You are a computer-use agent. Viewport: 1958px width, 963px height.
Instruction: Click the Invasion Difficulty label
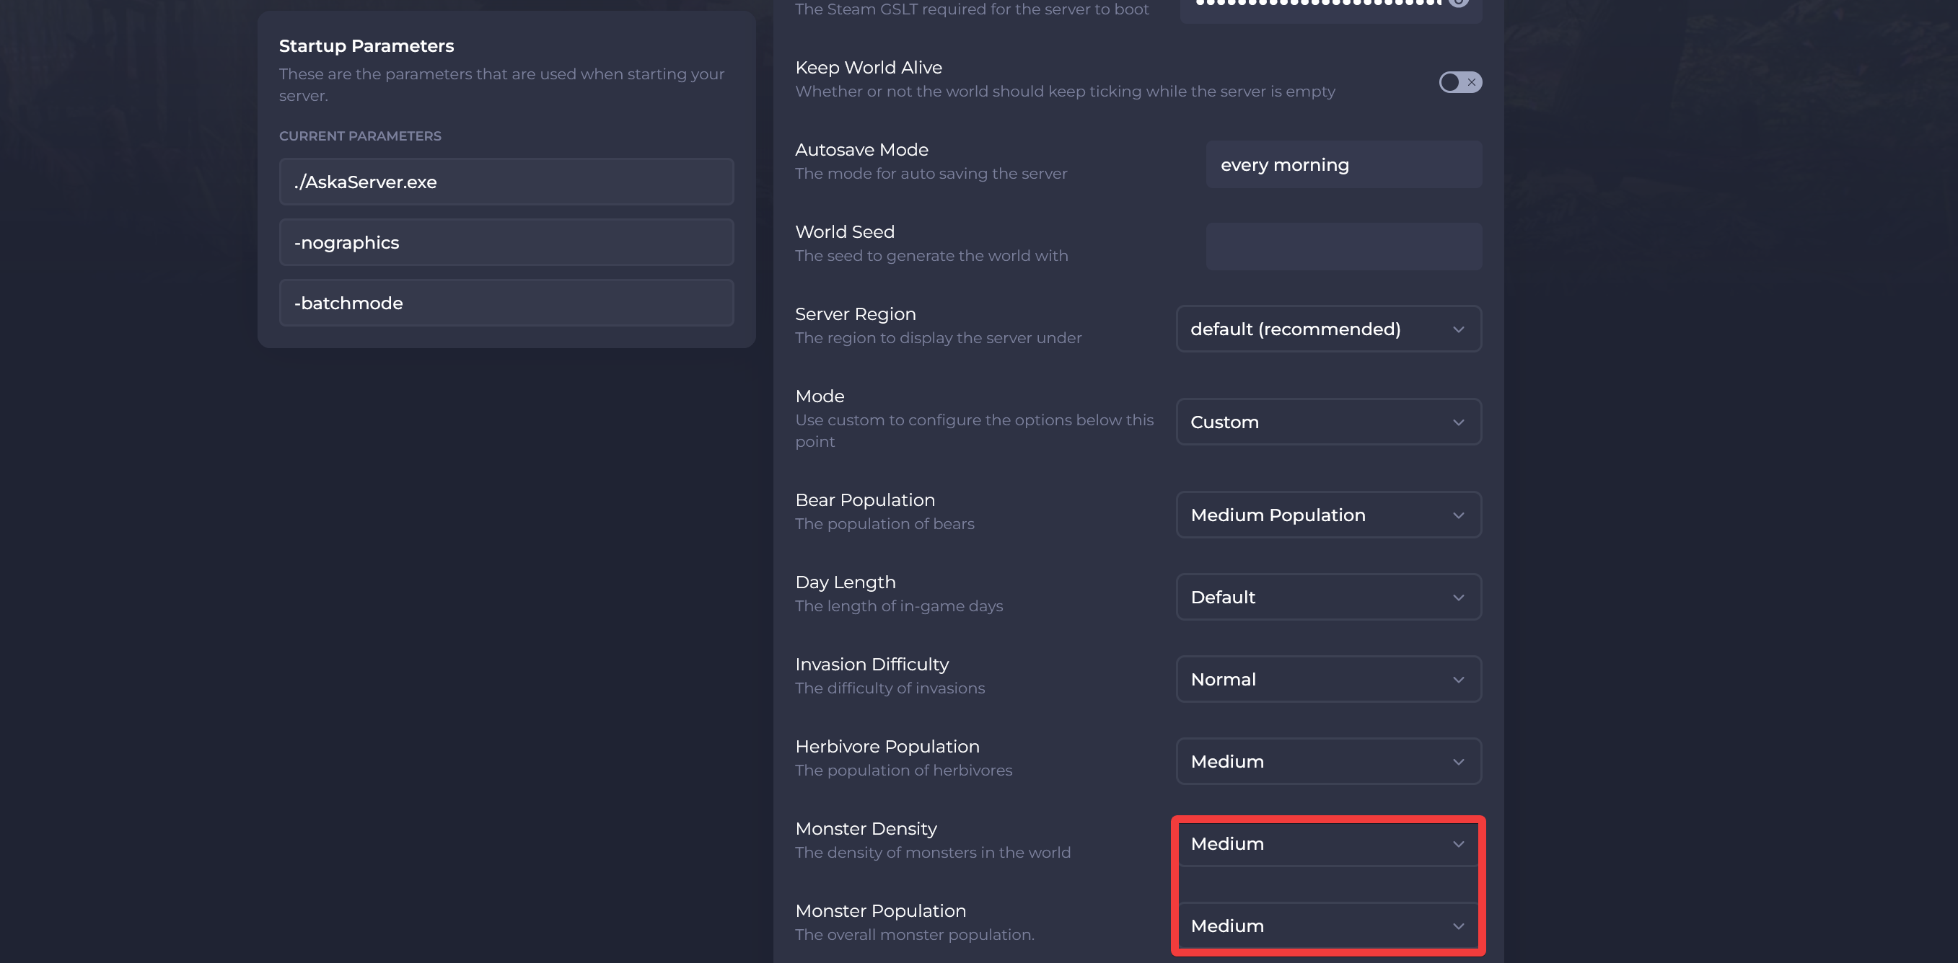(x=872, y=665)
